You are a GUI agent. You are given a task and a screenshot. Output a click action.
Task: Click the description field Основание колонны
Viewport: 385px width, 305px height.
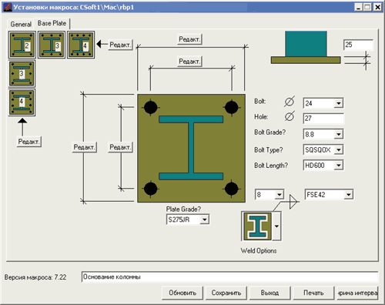229,277
